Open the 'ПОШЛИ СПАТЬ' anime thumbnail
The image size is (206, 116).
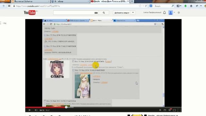pyautogui.click(x=57, y=69)
